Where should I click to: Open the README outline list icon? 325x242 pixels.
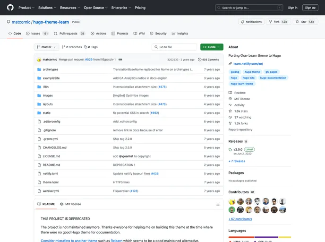218,204
